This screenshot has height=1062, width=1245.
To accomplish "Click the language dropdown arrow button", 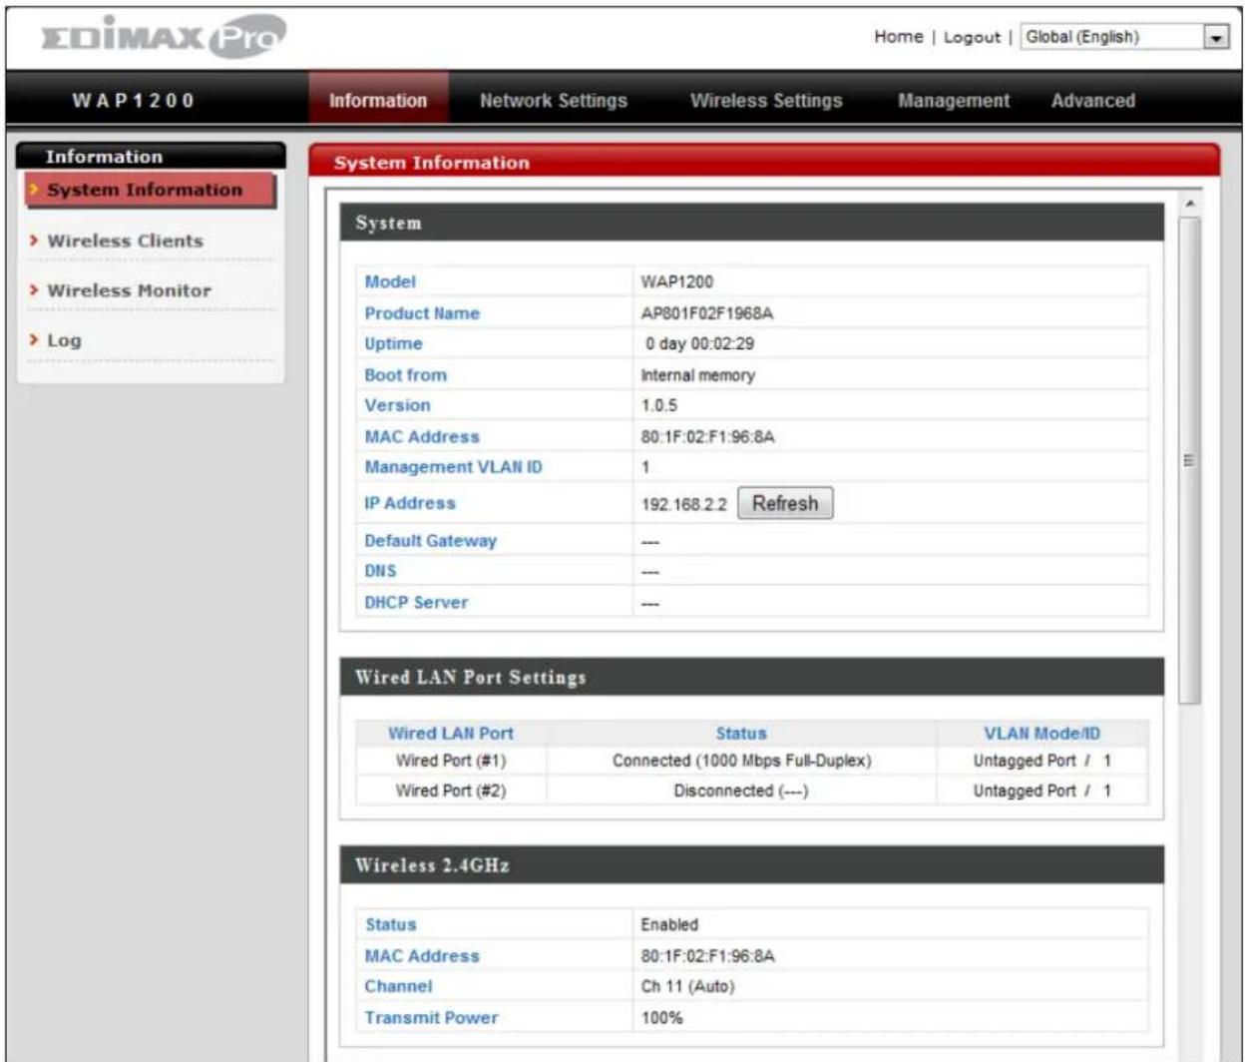I will pyautogui.click(x=1216, y=37).
